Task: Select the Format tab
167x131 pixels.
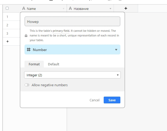Action: (34, 64)
